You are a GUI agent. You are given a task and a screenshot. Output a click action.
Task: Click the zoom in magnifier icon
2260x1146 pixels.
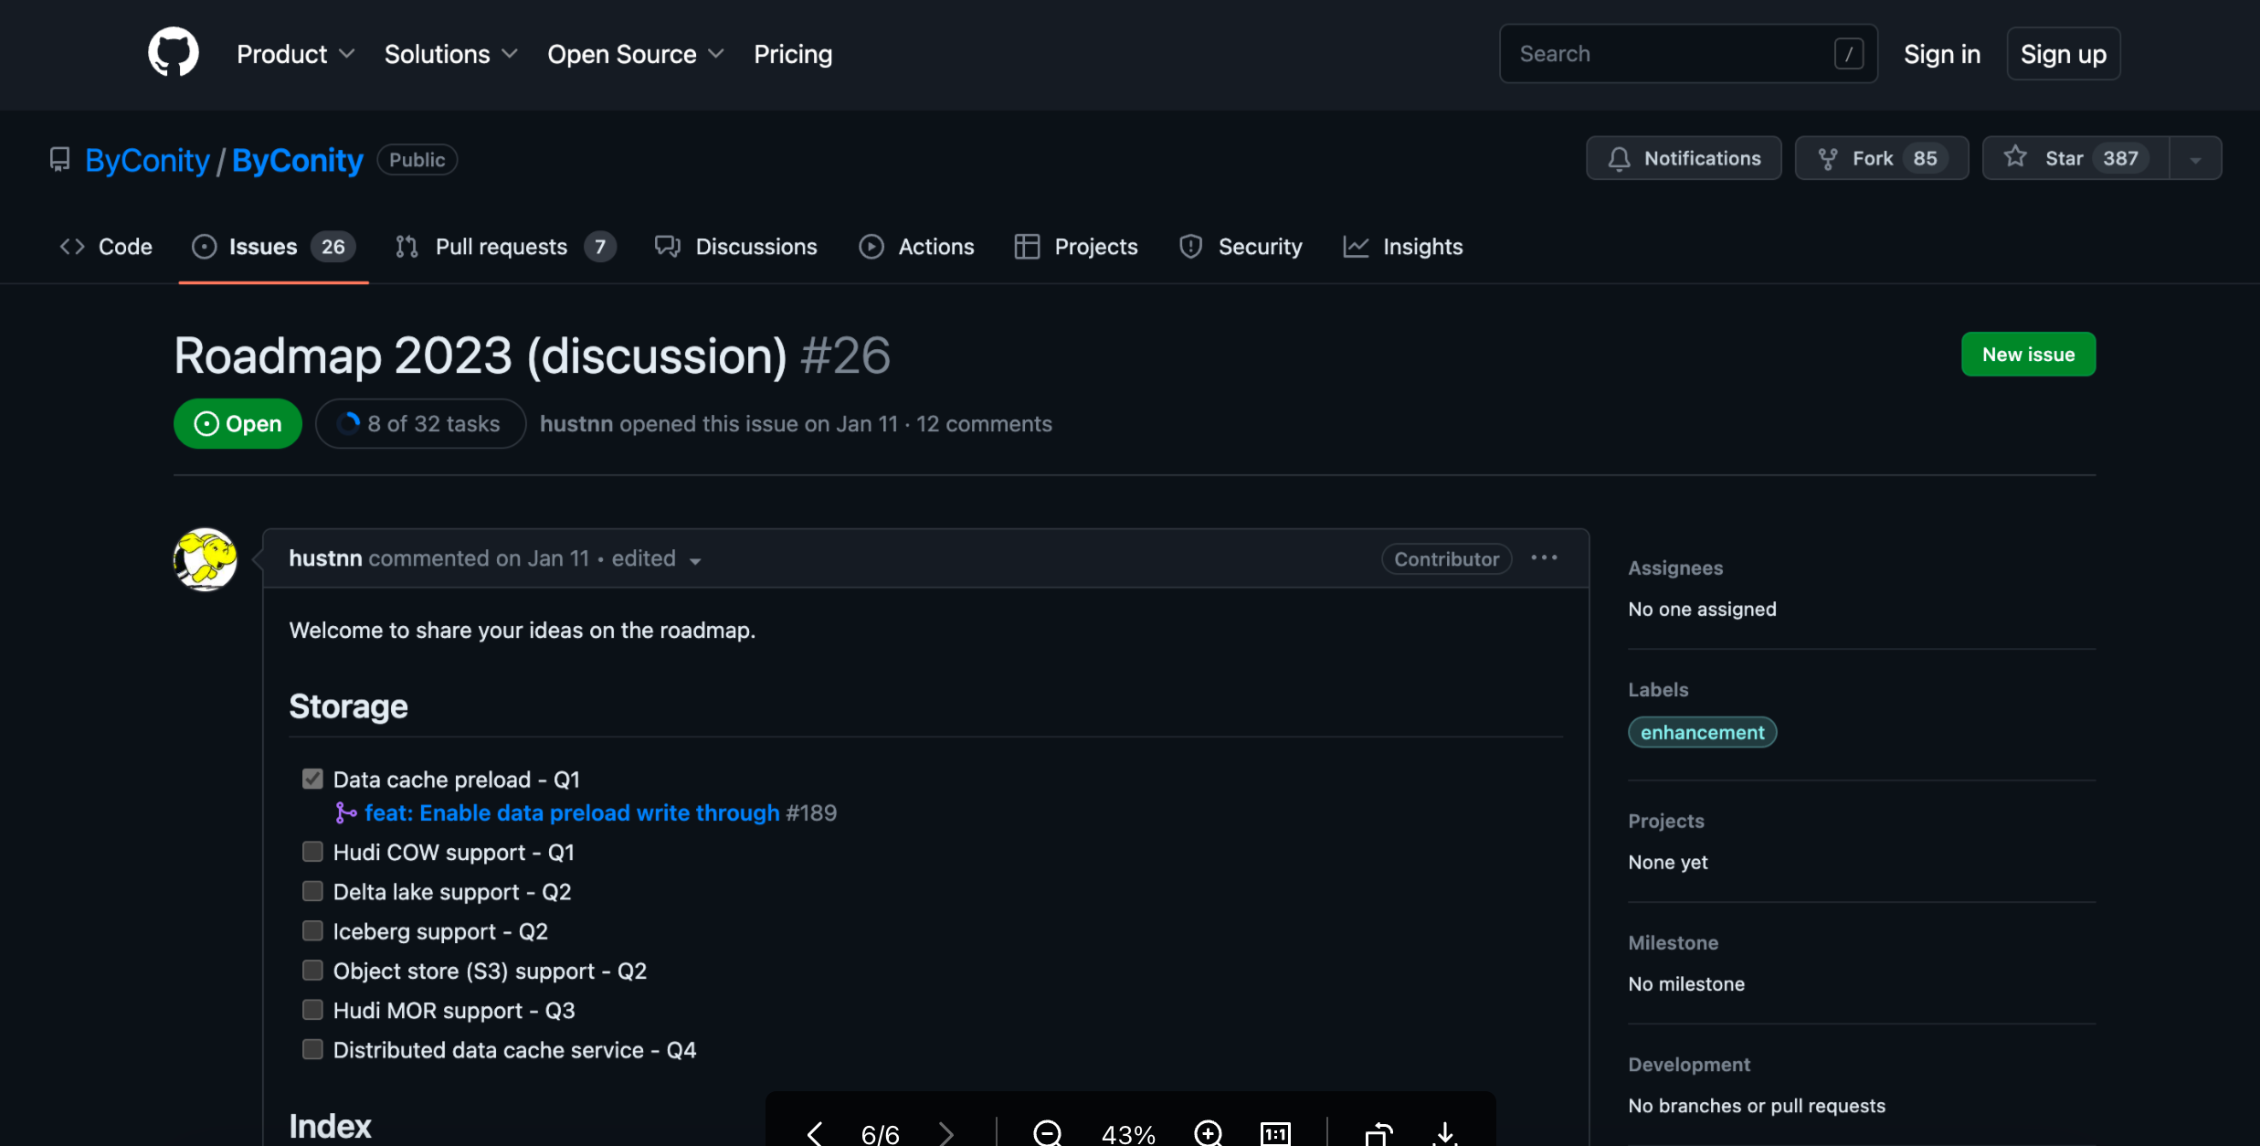click(1208, 1133)
